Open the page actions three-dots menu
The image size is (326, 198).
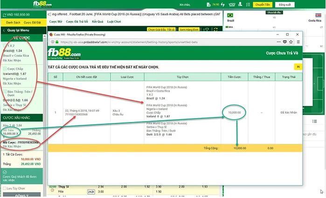pyautogui.click(x=278, y=42)
